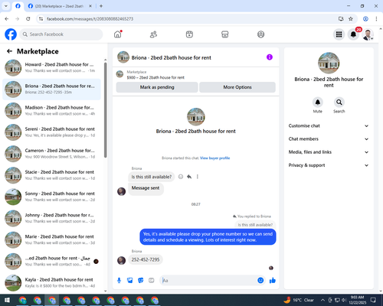This screenshot has width=383, height=306.
Task: Open the Chrome three-dot menu
Action: [376, 19]
